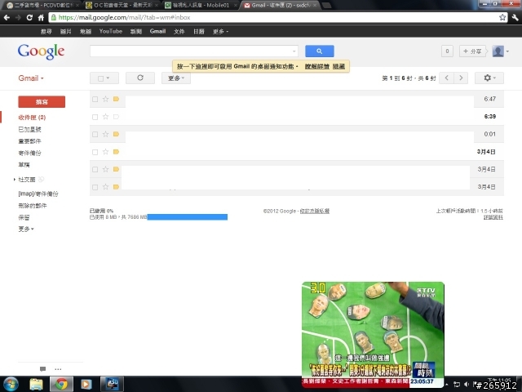Image resolution: width=522 pixels, height=392 pixels.
Task: Click the Chrome forward arrow
Action: 18,17
